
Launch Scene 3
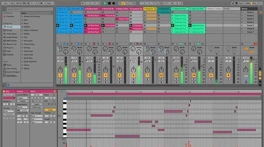(x=242, y=19)
